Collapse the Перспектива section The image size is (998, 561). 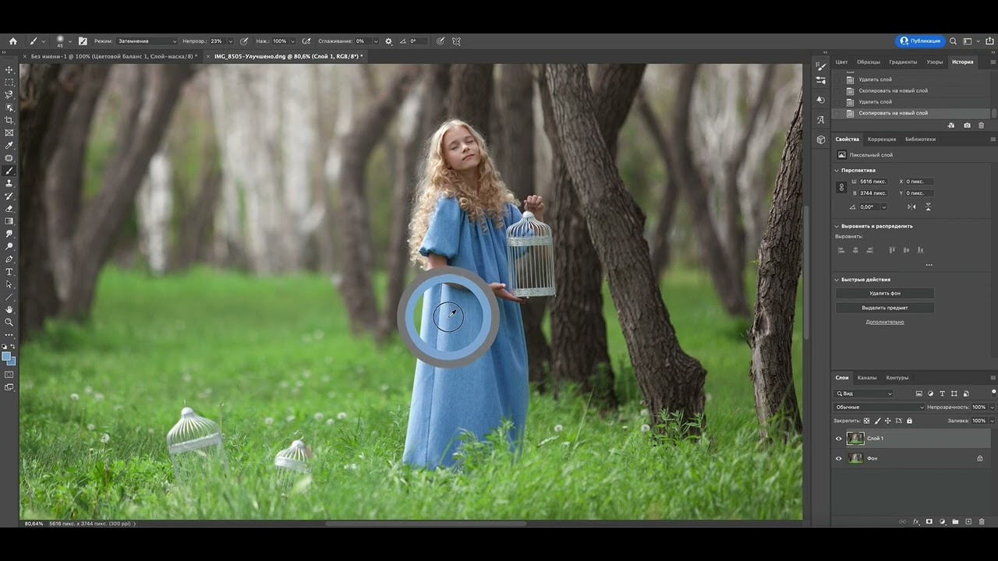tap(837, 170)
